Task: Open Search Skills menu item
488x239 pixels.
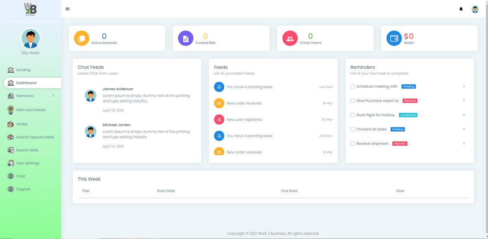Action: click(x=27, y=150)
